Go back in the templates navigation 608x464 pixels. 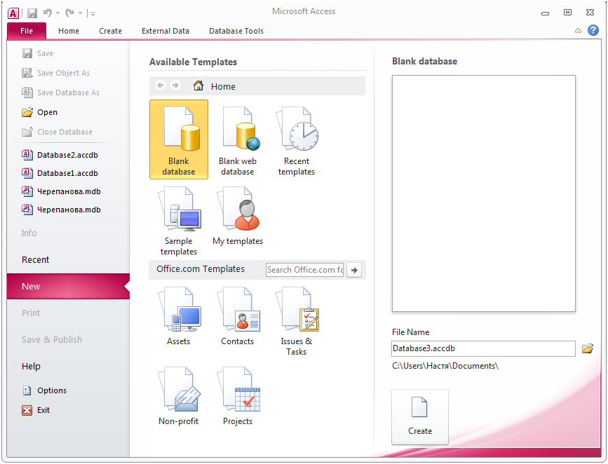click(161, 85)
